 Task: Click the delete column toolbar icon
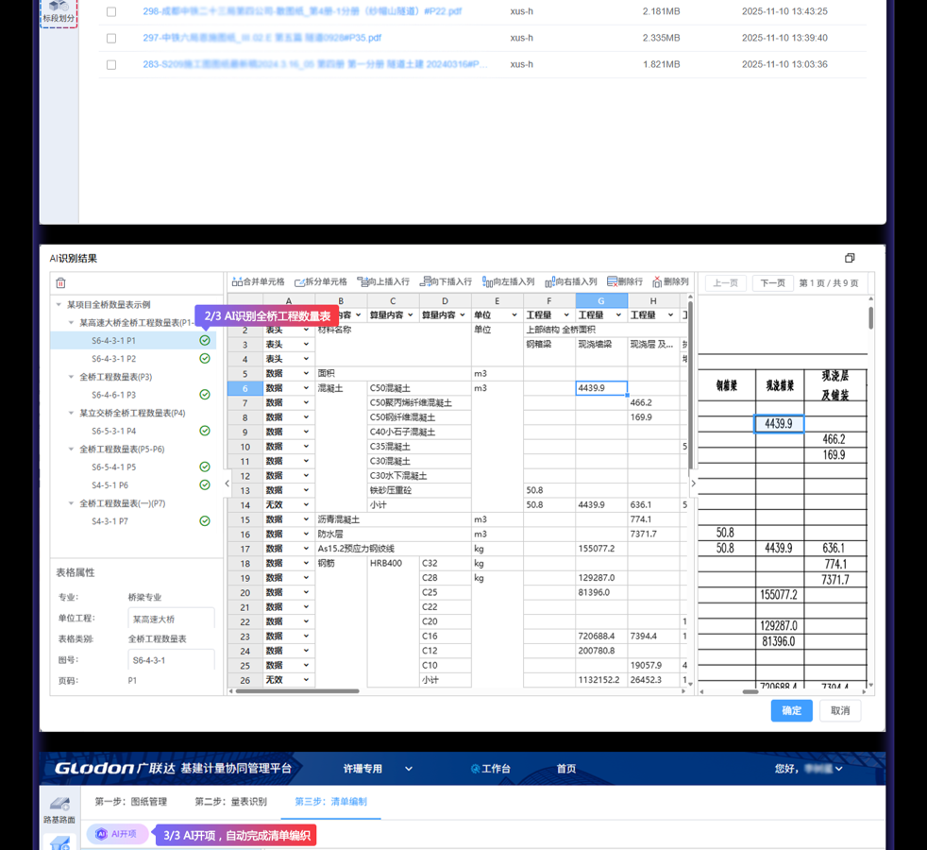pos(657,282)
